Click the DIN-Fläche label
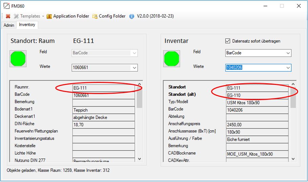The width and height of the screenshot is (308, 182). coord(24,124)
